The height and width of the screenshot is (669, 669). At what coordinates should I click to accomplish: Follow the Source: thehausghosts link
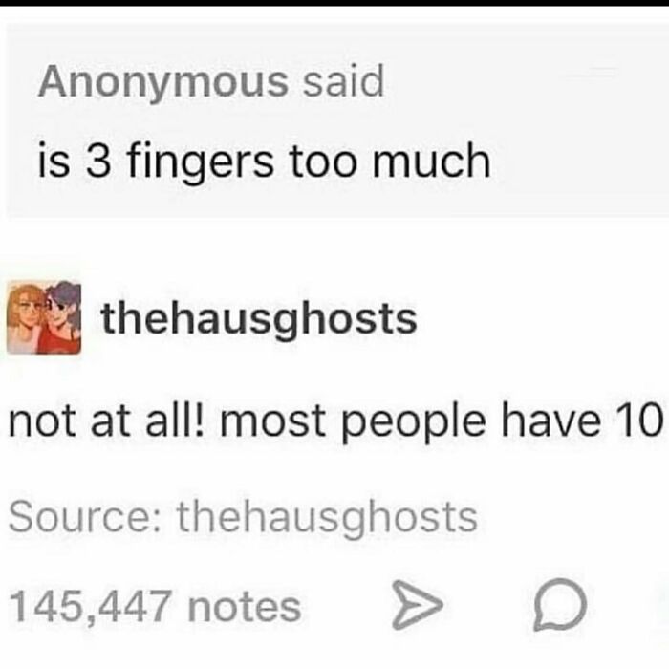(243, 518)
